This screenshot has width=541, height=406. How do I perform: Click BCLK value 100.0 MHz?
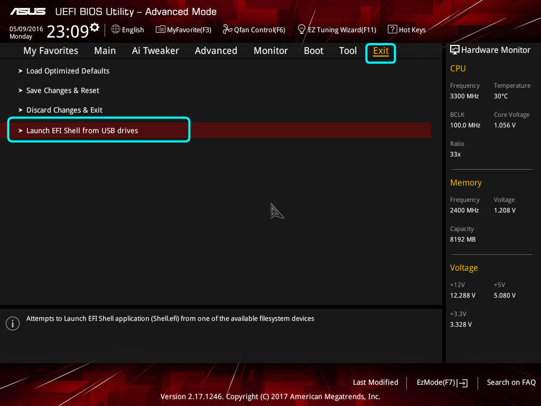(465, 125)
